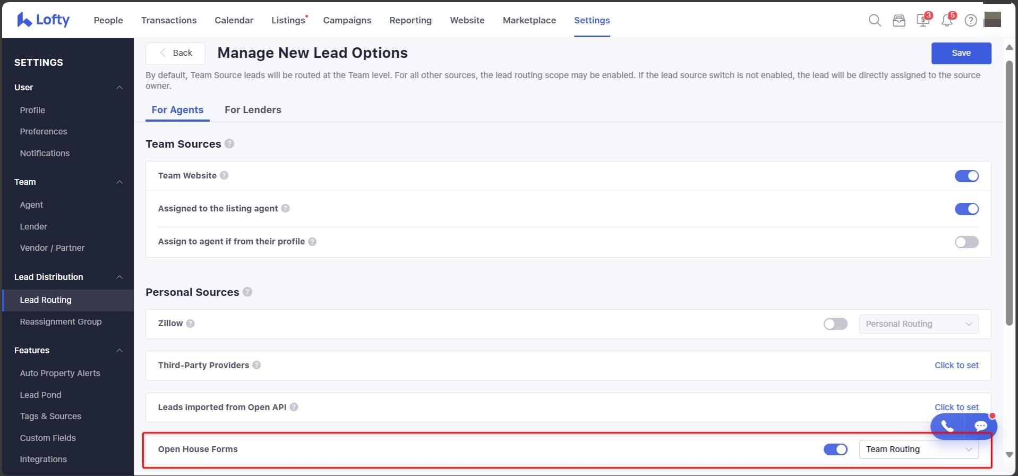This screenshot has height=476, width=1018.
Task: Click to set Third-Party Providers
Action: point(956,365)
